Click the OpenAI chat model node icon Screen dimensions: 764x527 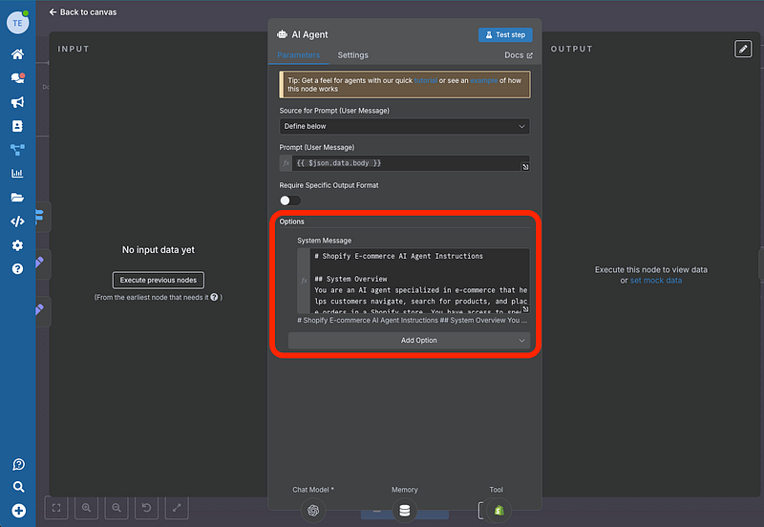point(313,511)
